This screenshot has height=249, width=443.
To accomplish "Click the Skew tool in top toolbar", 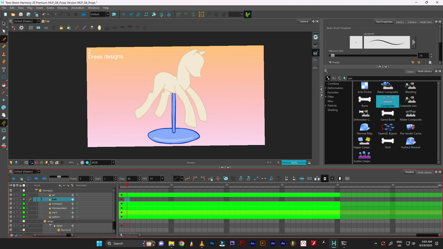I will (146, 14).
